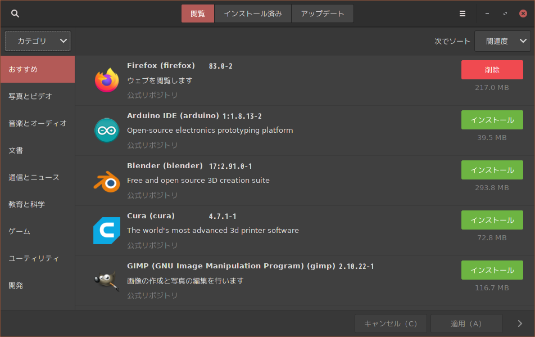Screen dimensions: 535x337
Task: Minimize the package manager window
Action: (487, 14)
